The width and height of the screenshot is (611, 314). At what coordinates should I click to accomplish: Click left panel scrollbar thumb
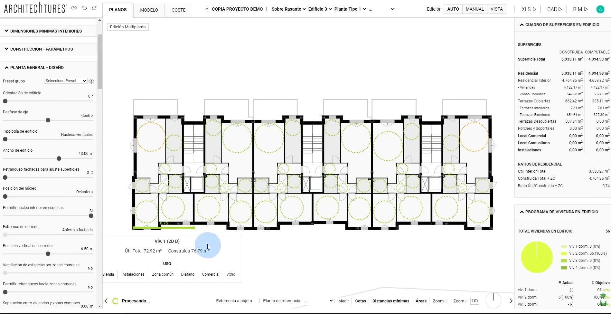tap(99, 62)
